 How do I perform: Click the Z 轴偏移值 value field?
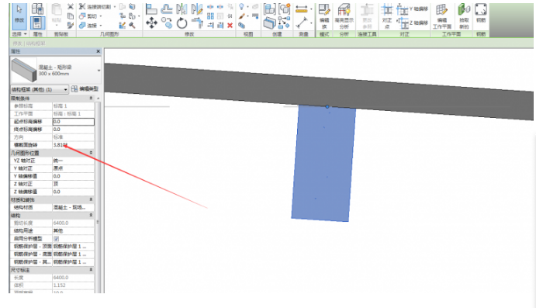pos(73,192)
